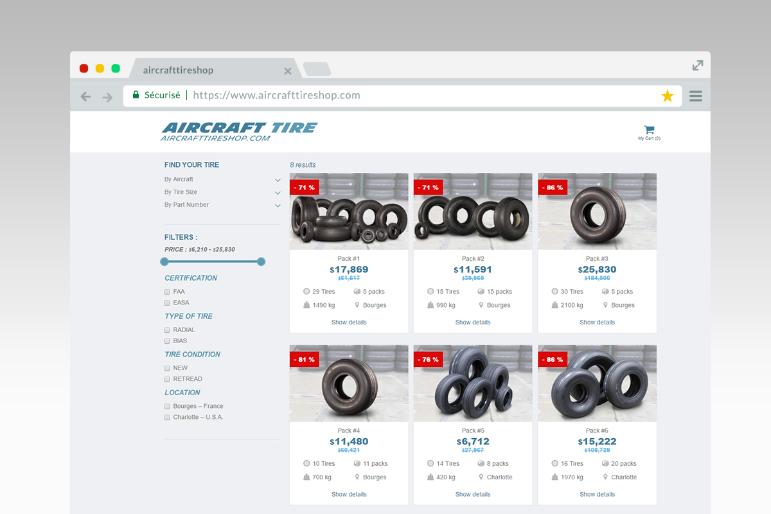Screen dimensions: 771x514
Task: Click the tire icon next to 14 Tires
Action: tap(430, 463)
